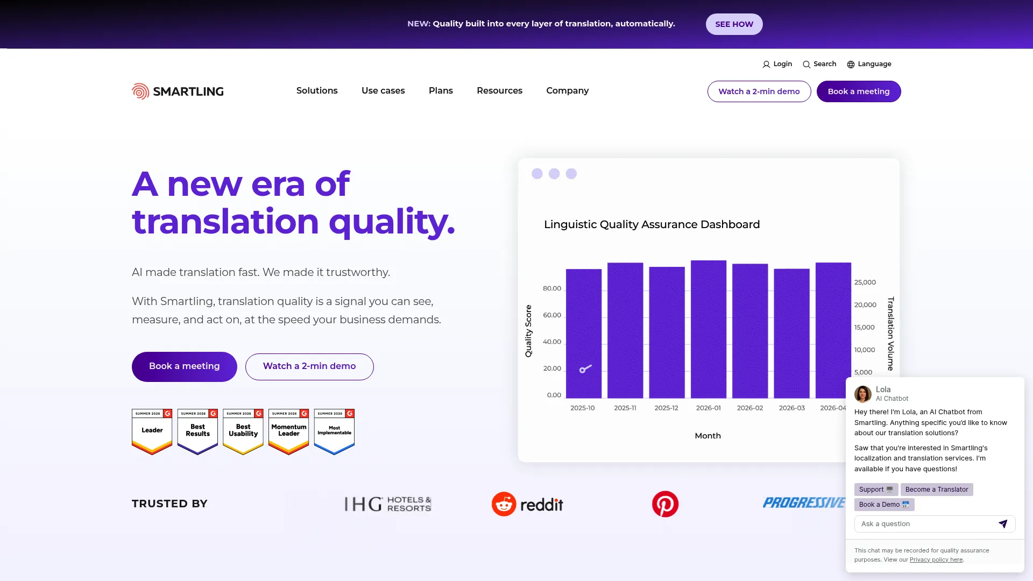This screenshot has width=1033, height=581.
Task: Click hero Watch a 2-min demo button
Action: coord(309,366)
